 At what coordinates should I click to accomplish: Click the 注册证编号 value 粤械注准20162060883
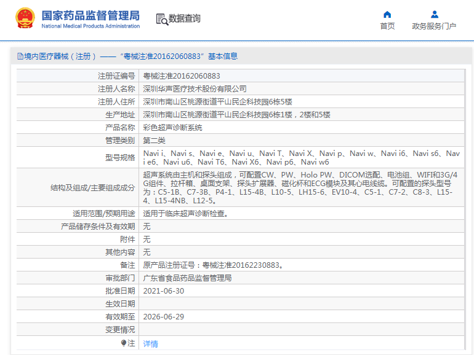coord(182,76)
